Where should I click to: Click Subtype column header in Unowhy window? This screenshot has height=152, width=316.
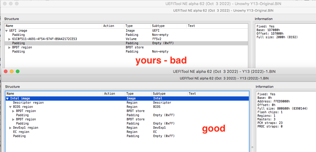169,26
